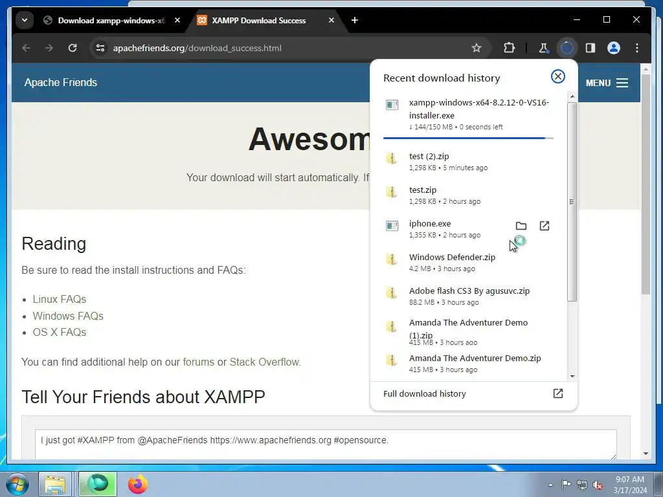Screen dimensions: 663x497
Task: Click Full download history
Action: [x=425, y=393]
